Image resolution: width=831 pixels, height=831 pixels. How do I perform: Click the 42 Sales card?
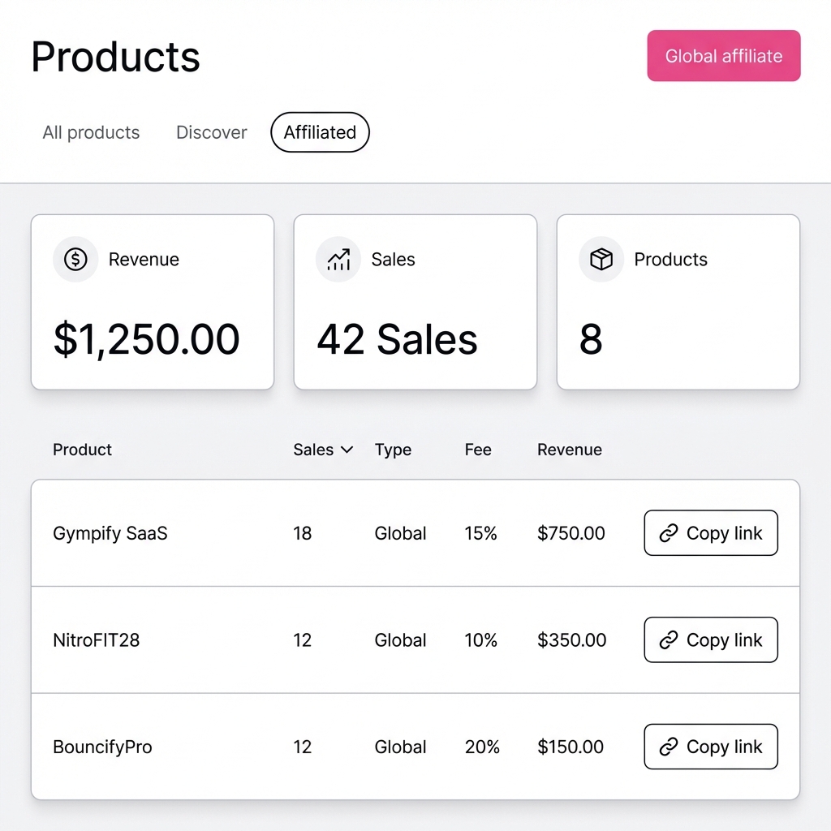coord(415,302)
